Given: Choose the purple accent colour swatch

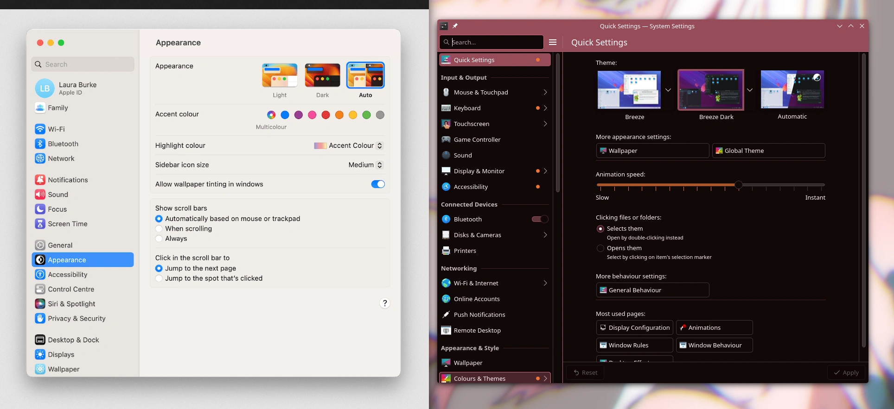Looking at the screenshot, I should point(299,115).
